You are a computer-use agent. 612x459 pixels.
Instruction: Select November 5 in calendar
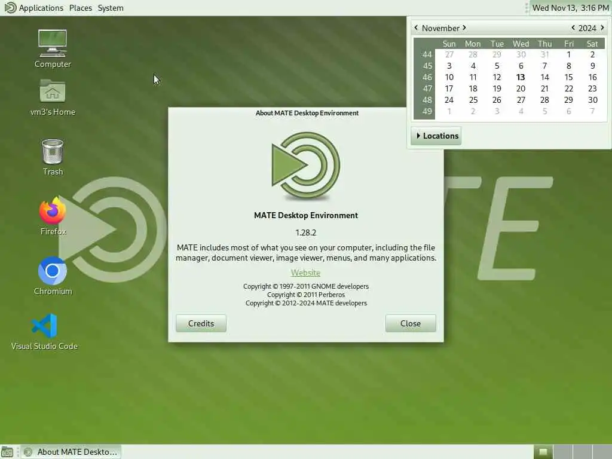497,66
